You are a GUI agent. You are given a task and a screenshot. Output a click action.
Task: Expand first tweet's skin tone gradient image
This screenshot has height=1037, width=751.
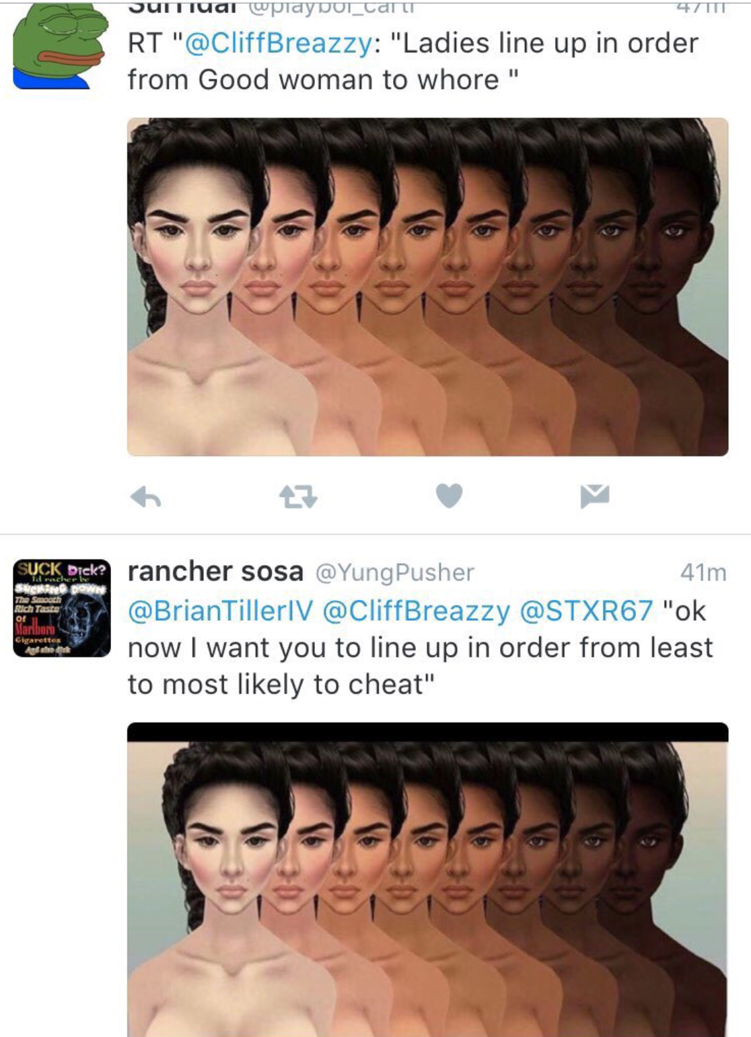pos(427,287)
